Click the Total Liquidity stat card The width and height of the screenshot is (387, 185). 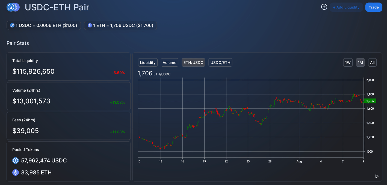68,66
